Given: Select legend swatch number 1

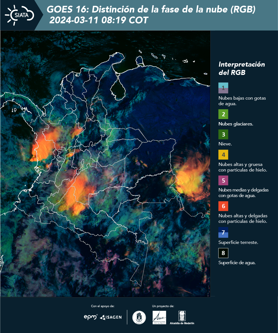Looking at the screenshot, I should point(223,88).
